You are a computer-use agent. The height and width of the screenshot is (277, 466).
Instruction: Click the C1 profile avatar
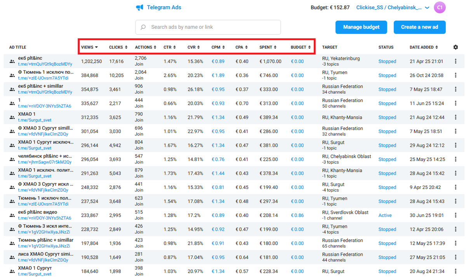(440, 7)
